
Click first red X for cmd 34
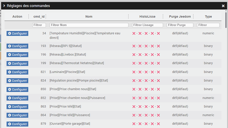click(134, 34)
